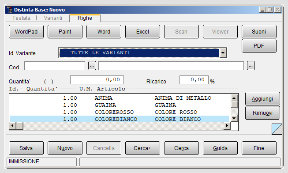Open the Guida help button
Screen dimensions: 288x173
[220, 148]
